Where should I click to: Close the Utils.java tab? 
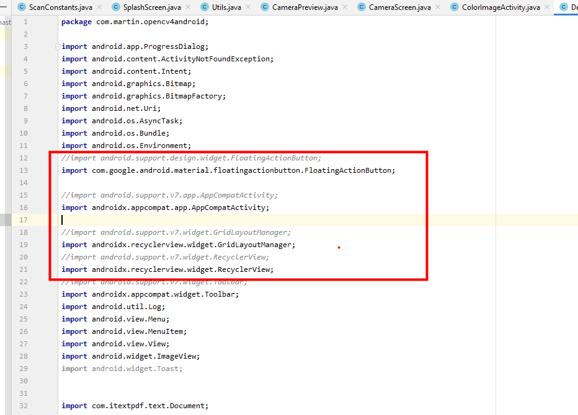(248, 7)
